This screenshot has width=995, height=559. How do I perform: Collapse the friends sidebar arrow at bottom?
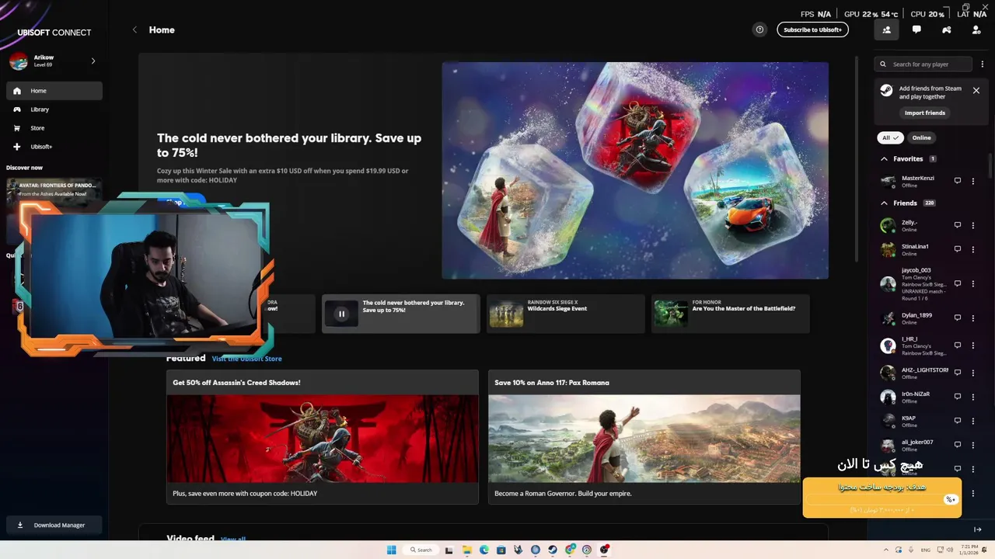pyautogui.click(x=978, y=529)
